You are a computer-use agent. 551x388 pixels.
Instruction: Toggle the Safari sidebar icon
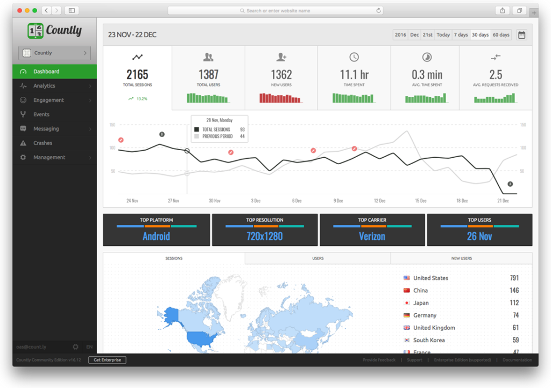tap(72, 10)
